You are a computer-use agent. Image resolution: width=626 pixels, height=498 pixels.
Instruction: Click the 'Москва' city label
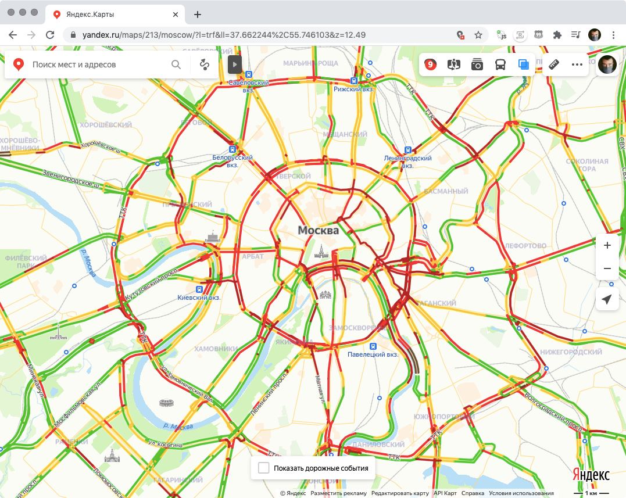pos(318,230)
